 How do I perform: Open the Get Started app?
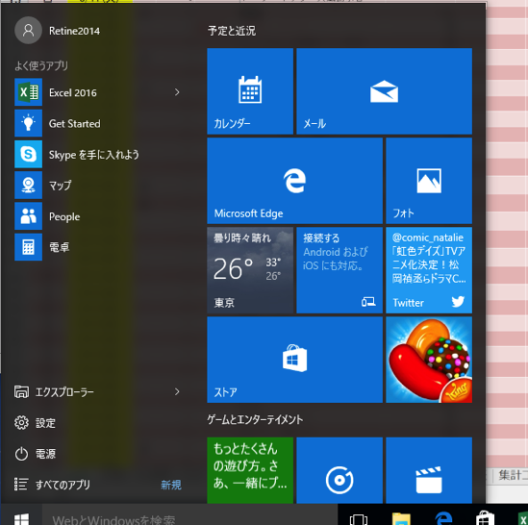[98, 124]
